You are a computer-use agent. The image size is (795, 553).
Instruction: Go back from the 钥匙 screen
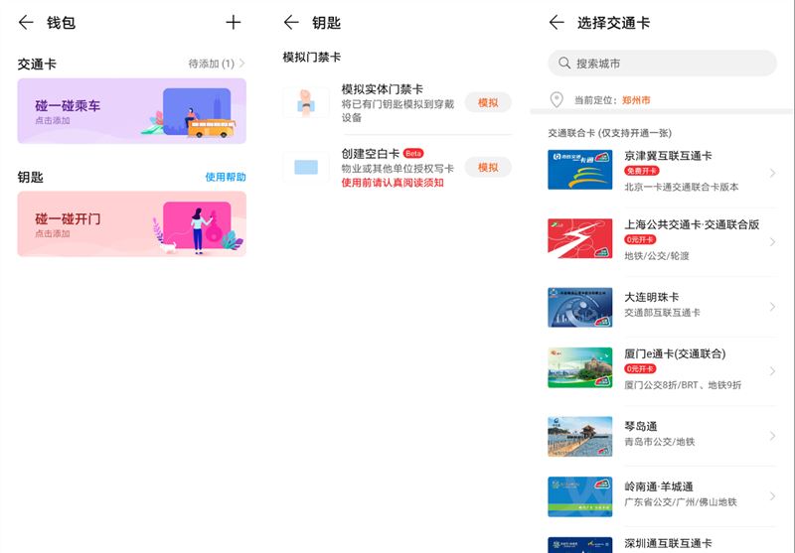pyautogui.click(x=291, y=22)
